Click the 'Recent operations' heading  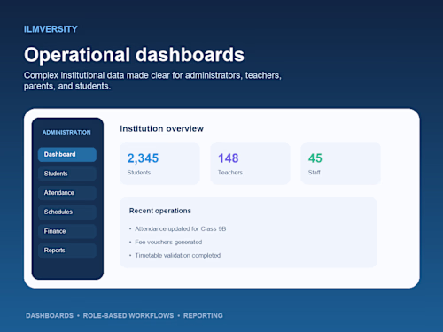tap(160, 211)
